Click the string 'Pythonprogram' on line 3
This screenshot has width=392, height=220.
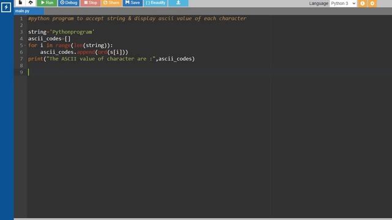click(x=72, y=32)
